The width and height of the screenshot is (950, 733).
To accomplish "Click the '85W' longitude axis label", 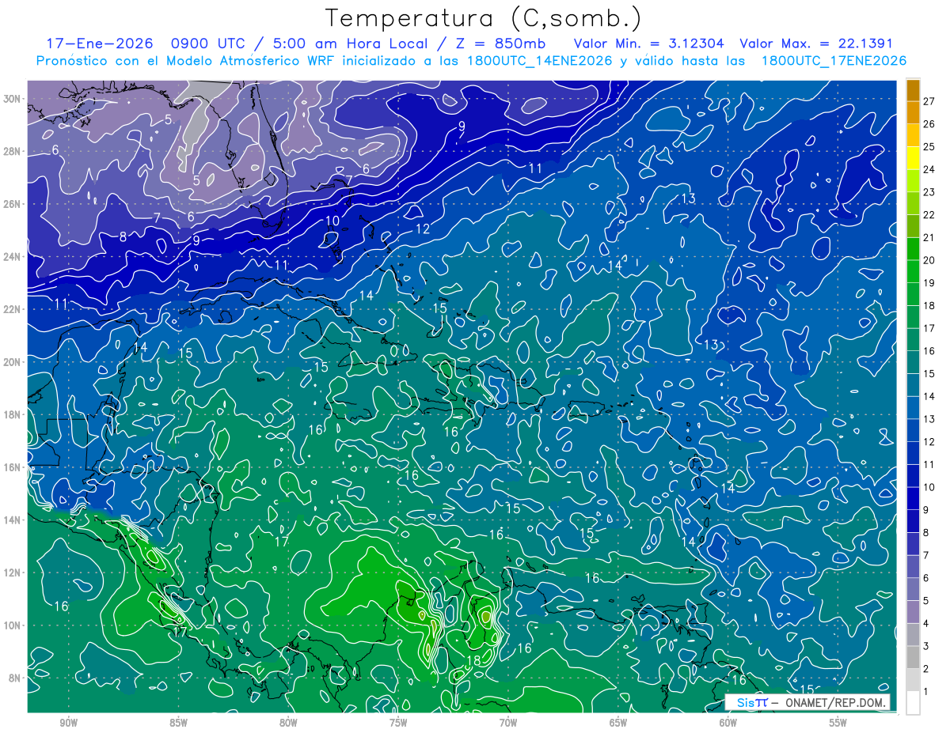I will pyautogui.click(x=178, y=723).
